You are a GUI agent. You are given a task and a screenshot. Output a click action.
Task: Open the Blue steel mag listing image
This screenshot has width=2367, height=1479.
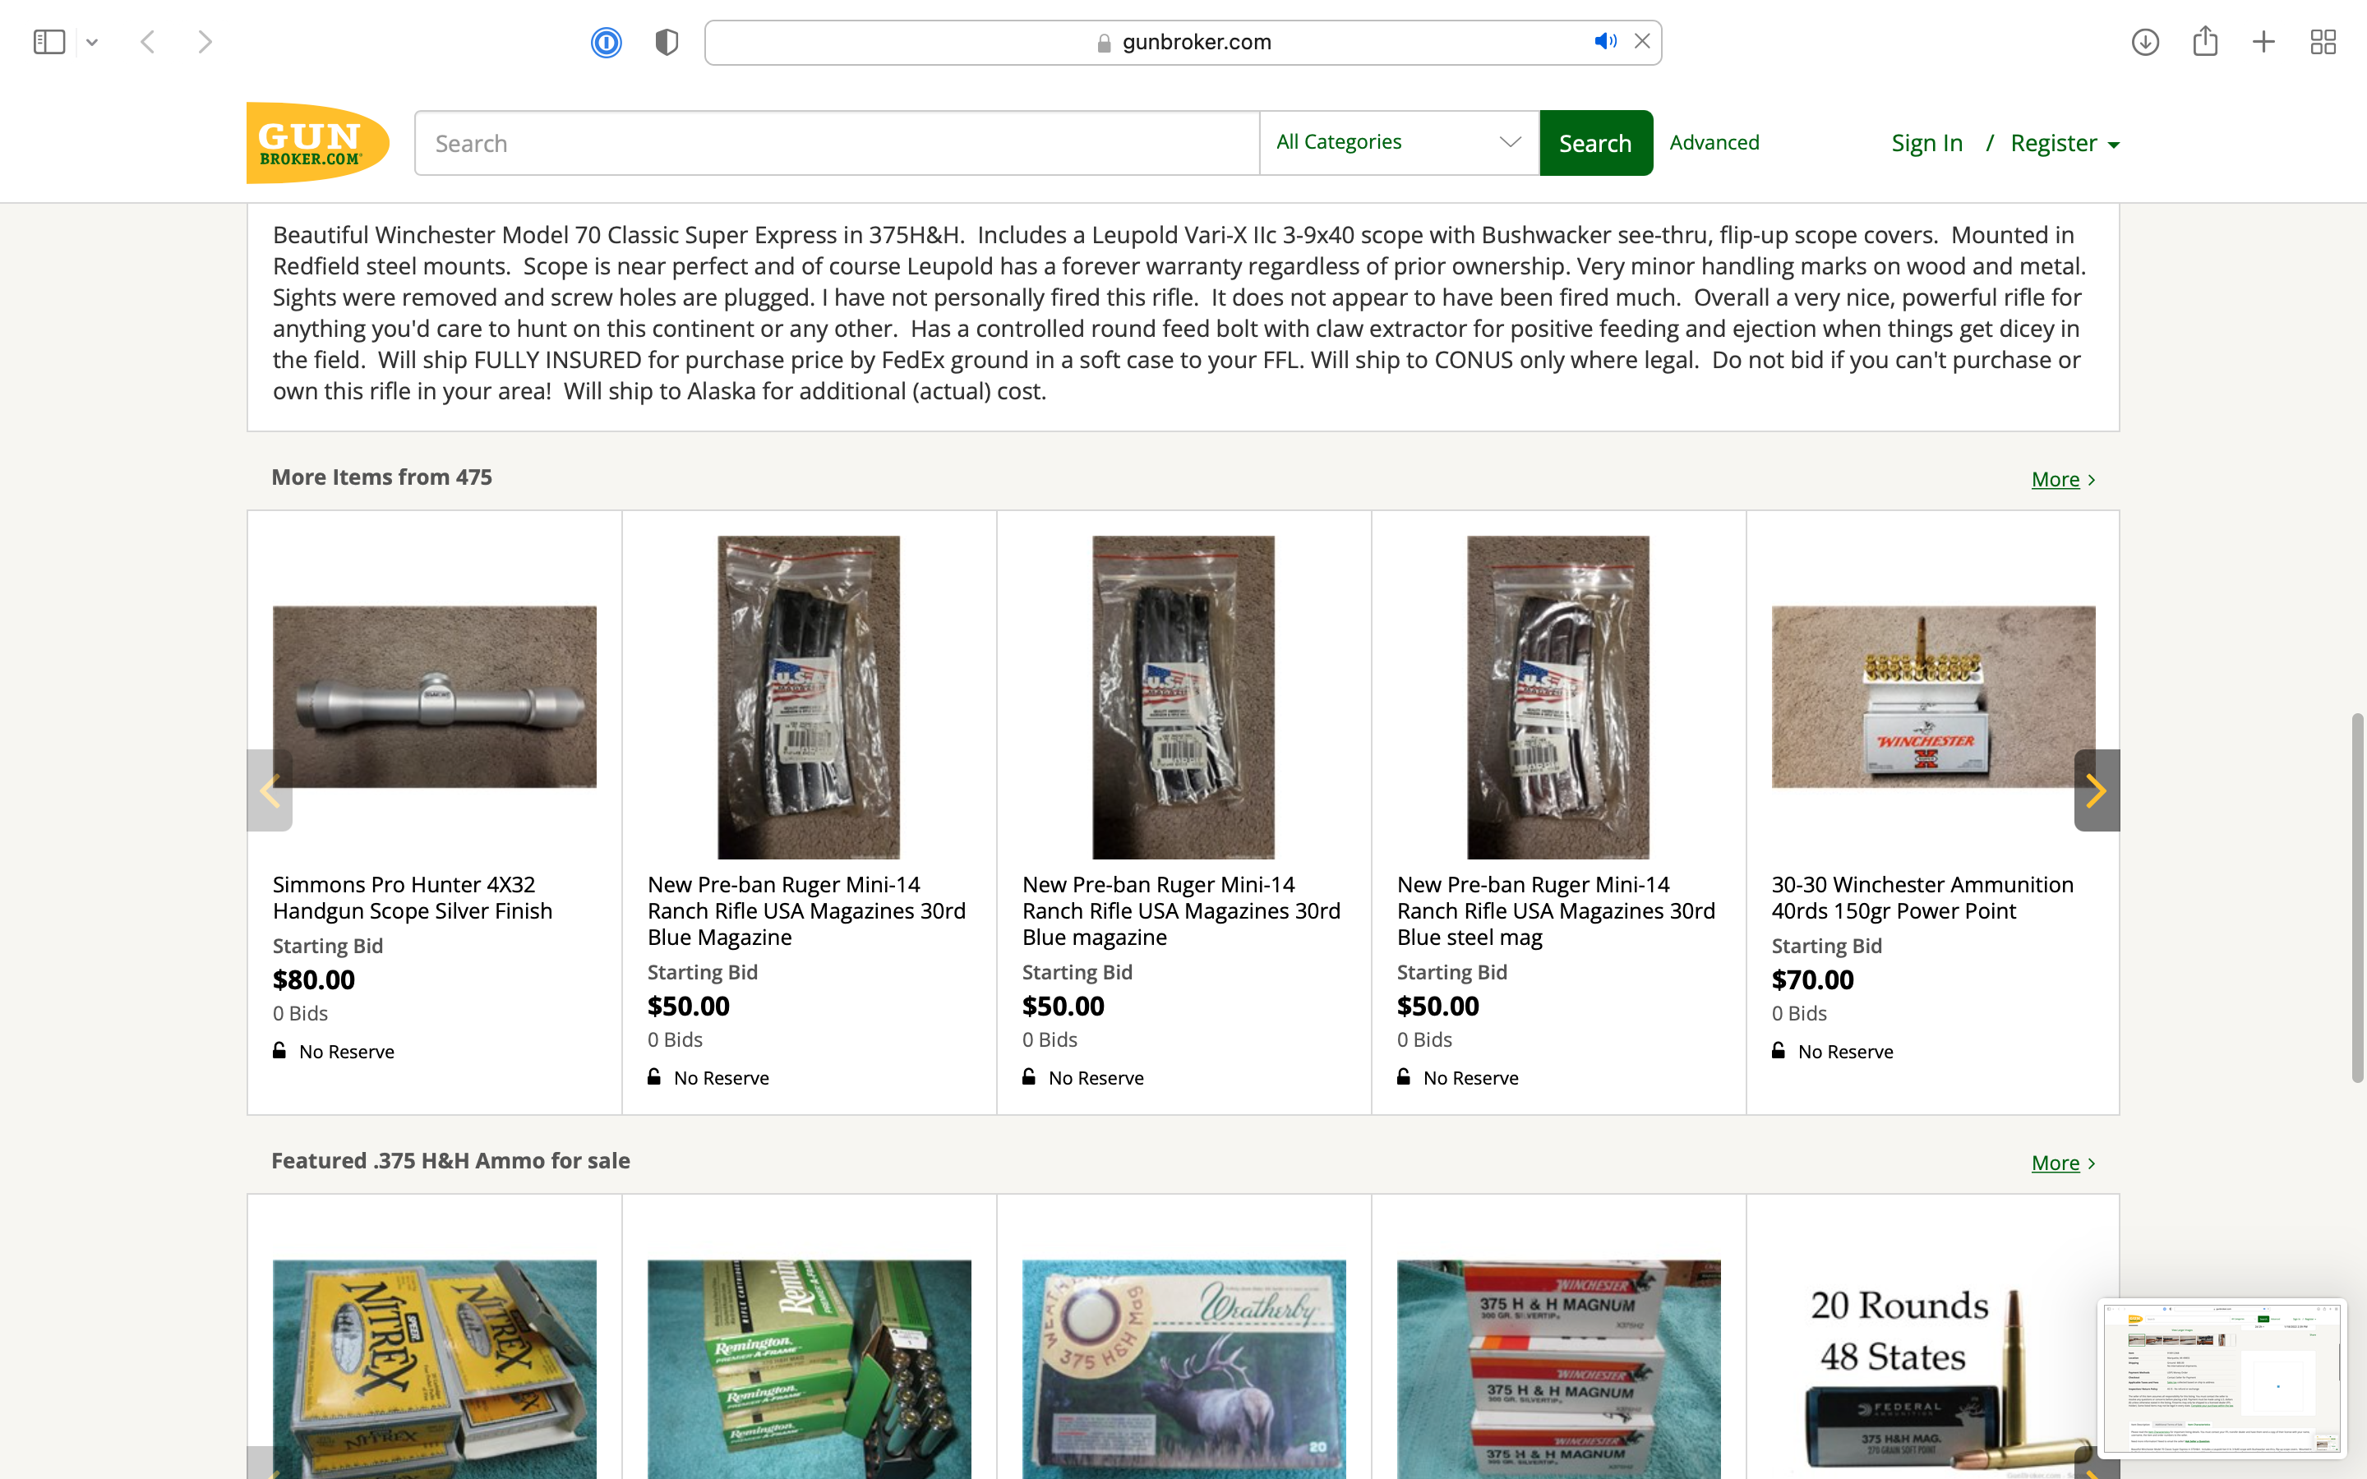tap(1558, 697)
